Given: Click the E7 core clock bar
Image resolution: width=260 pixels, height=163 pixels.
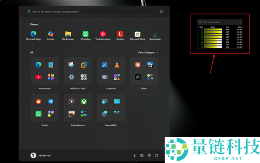Looking at the screenshot, I should (213, 47).
